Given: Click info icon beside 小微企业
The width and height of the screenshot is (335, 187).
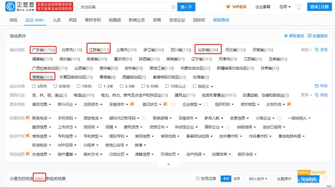Looking at the screenshot, I should tap(279, 118).
